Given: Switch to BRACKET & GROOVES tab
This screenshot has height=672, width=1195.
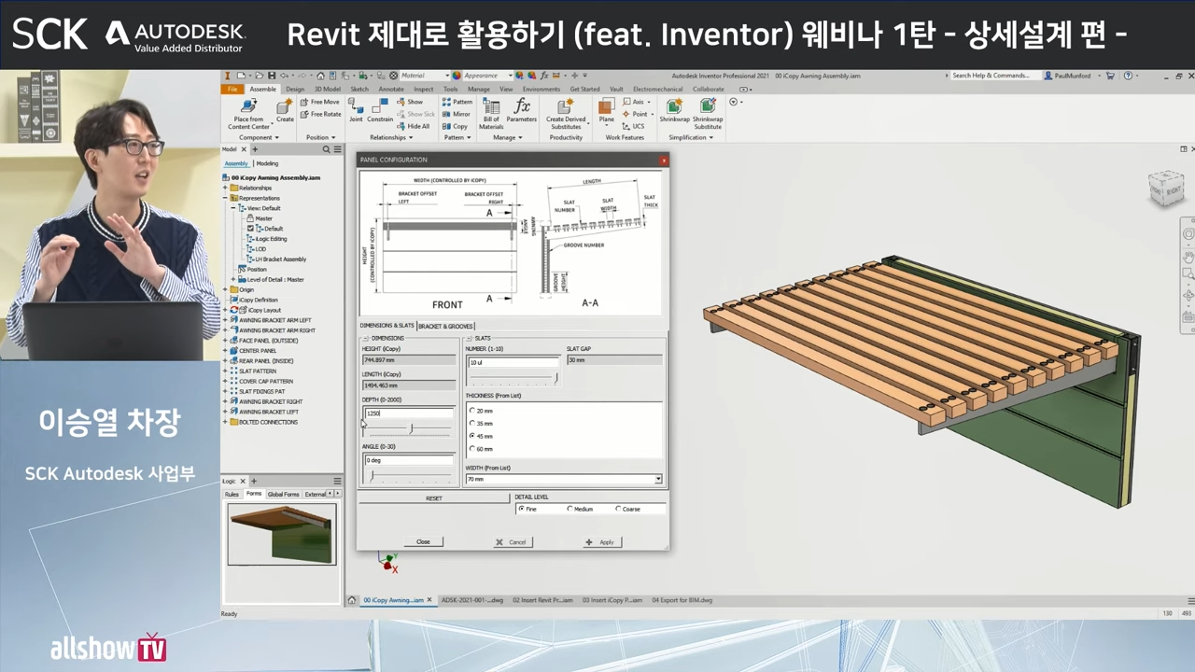Looking at the screenshot, I should coord(446,326).
